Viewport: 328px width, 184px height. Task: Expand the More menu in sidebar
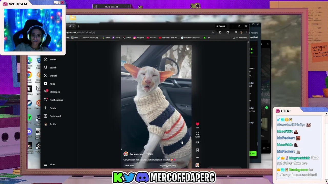pos(49,164)
